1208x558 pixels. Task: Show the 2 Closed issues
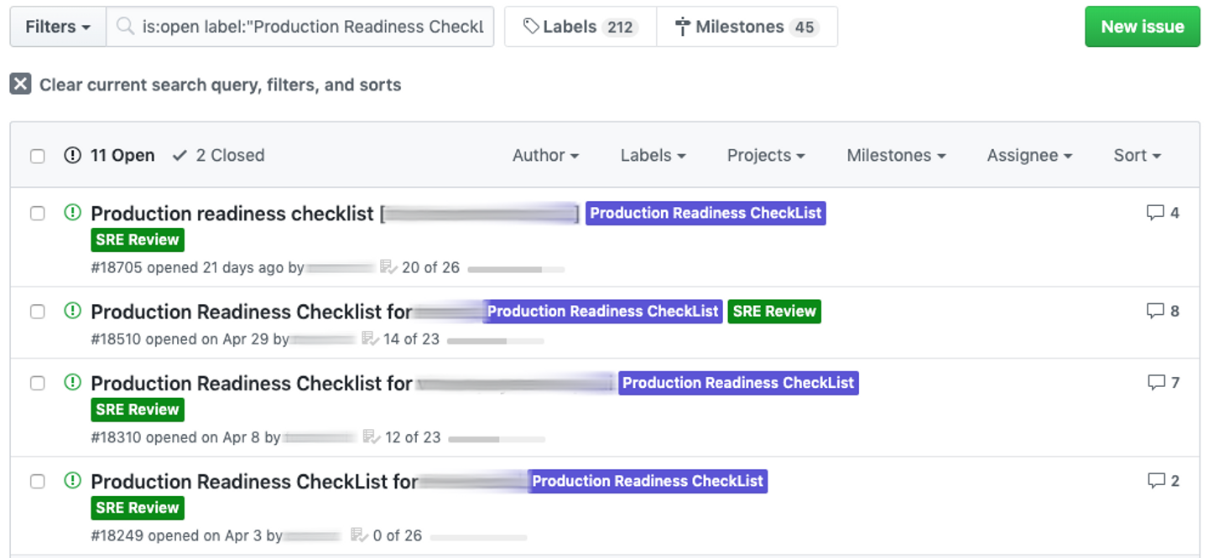218,156
